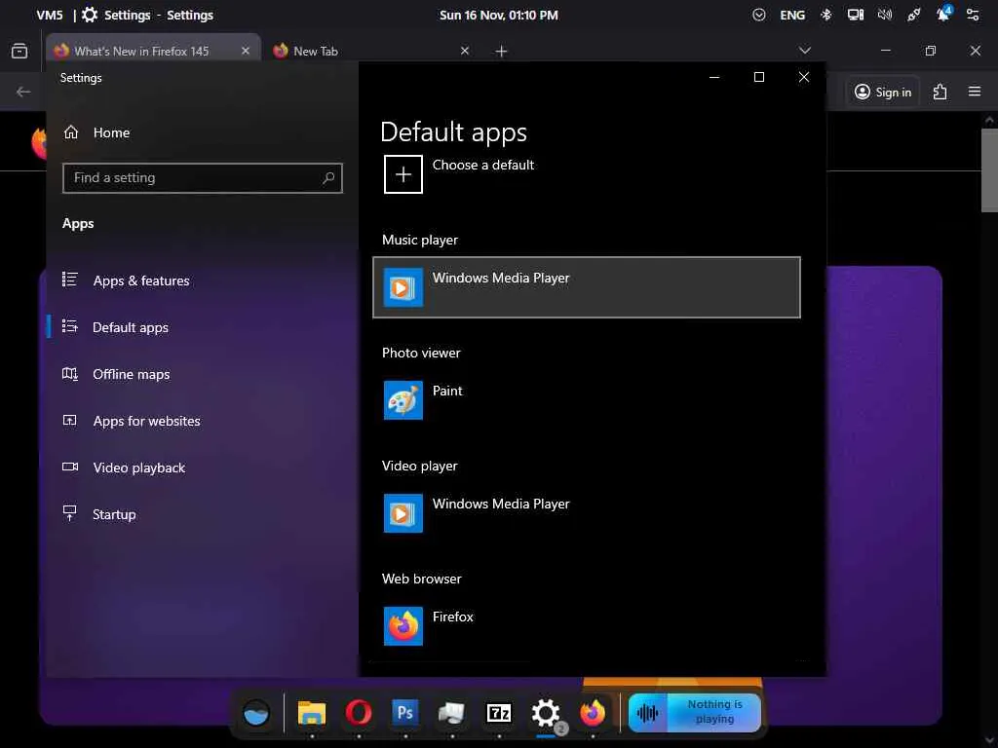The width and height of the screenshot is (998, 748).
Task: Open Firefox extensions puzzle icon
Action: (x=940, y=93)
